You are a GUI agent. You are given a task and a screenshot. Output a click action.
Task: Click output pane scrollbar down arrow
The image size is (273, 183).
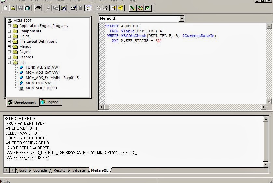[266, 164]
